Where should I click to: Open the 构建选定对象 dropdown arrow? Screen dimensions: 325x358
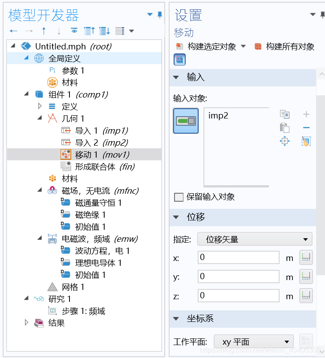point(243,46)
